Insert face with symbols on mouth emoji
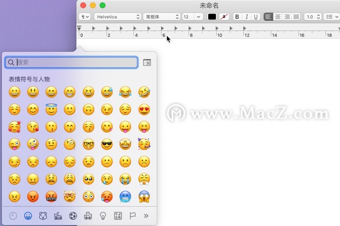The height and width of the screenshot is (226, 340). (x=51, y=196)
